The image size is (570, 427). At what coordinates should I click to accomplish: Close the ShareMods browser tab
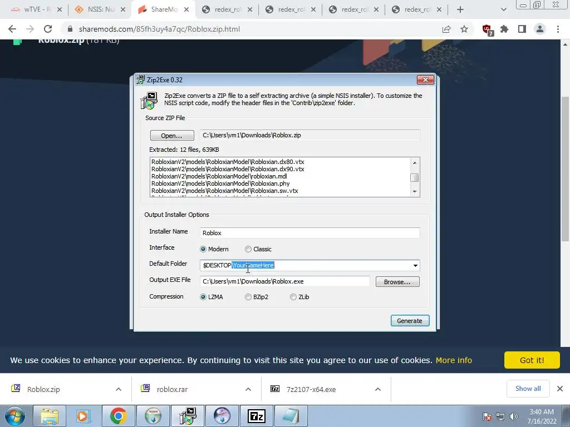[186, 9]
